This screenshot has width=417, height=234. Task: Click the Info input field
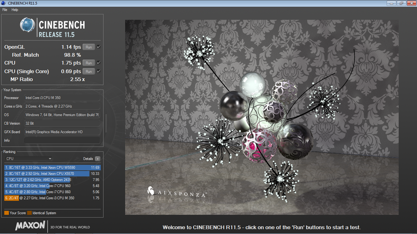pos(62,140)
